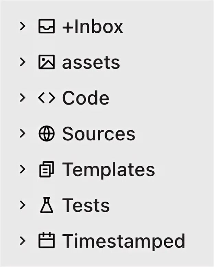Screen dimensions: 214x267
Task: Expand the Code folder arrow
Action: tap(22, 98)
